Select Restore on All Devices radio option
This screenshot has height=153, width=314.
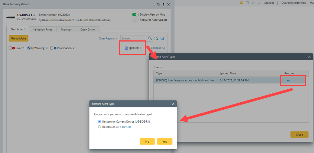[99, 127]
